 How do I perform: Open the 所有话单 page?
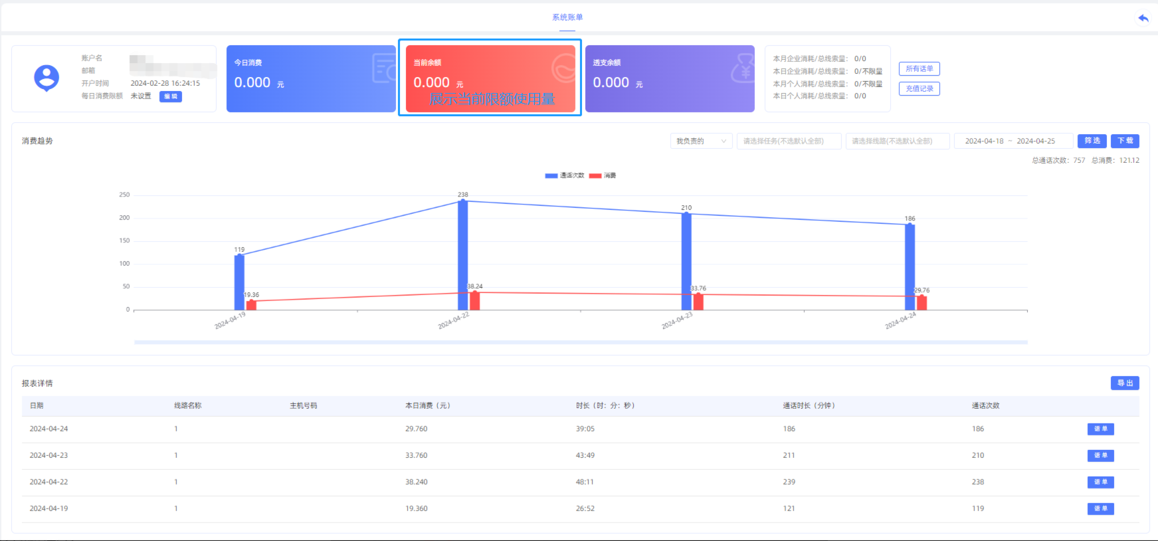tap(919, 68)
